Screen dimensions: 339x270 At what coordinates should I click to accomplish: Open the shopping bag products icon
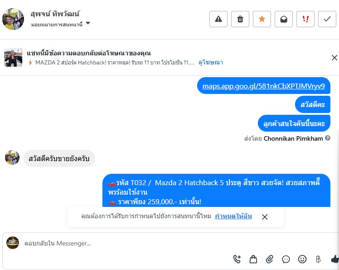point(253,259)
